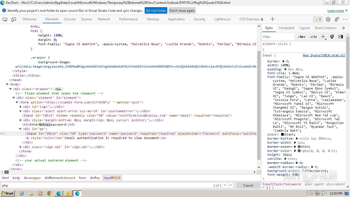This screenshot has width=350, height=197.
Task: Switch to Event Listeners tab
Action: pos(325,28)
